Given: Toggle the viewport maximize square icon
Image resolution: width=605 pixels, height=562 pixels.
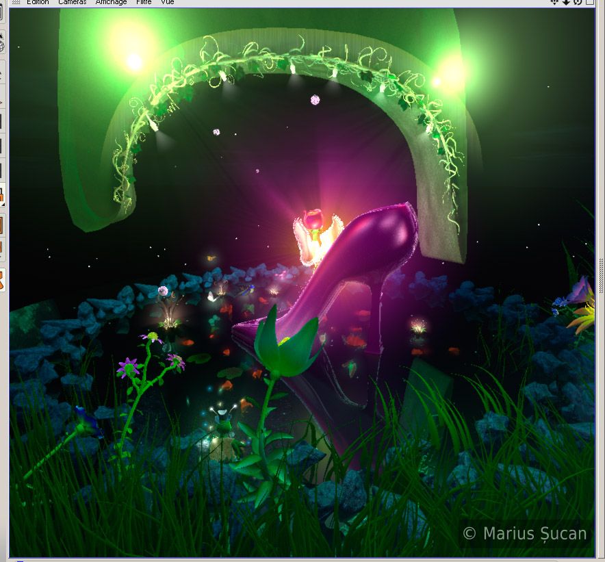Looking at the screenshot, I should [x=589, y=2].
